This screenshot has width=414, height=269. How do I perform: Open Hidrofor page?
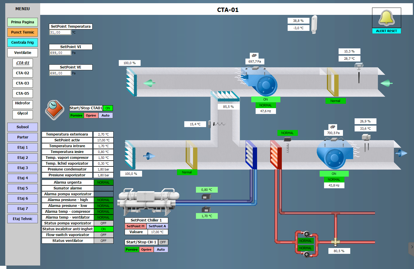click(x=23, y=104)
